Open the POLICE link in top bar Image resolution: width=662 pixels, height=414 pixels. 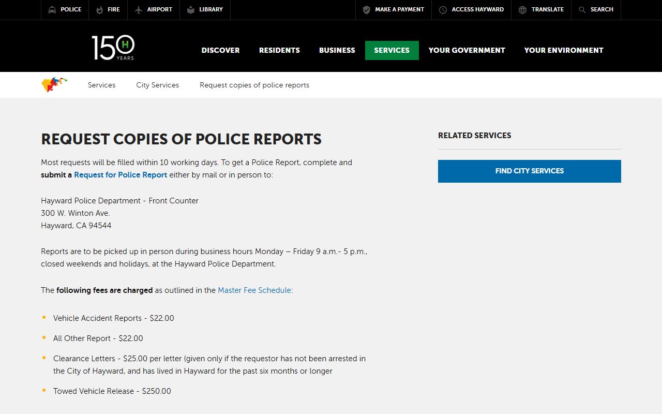point(71,9)
